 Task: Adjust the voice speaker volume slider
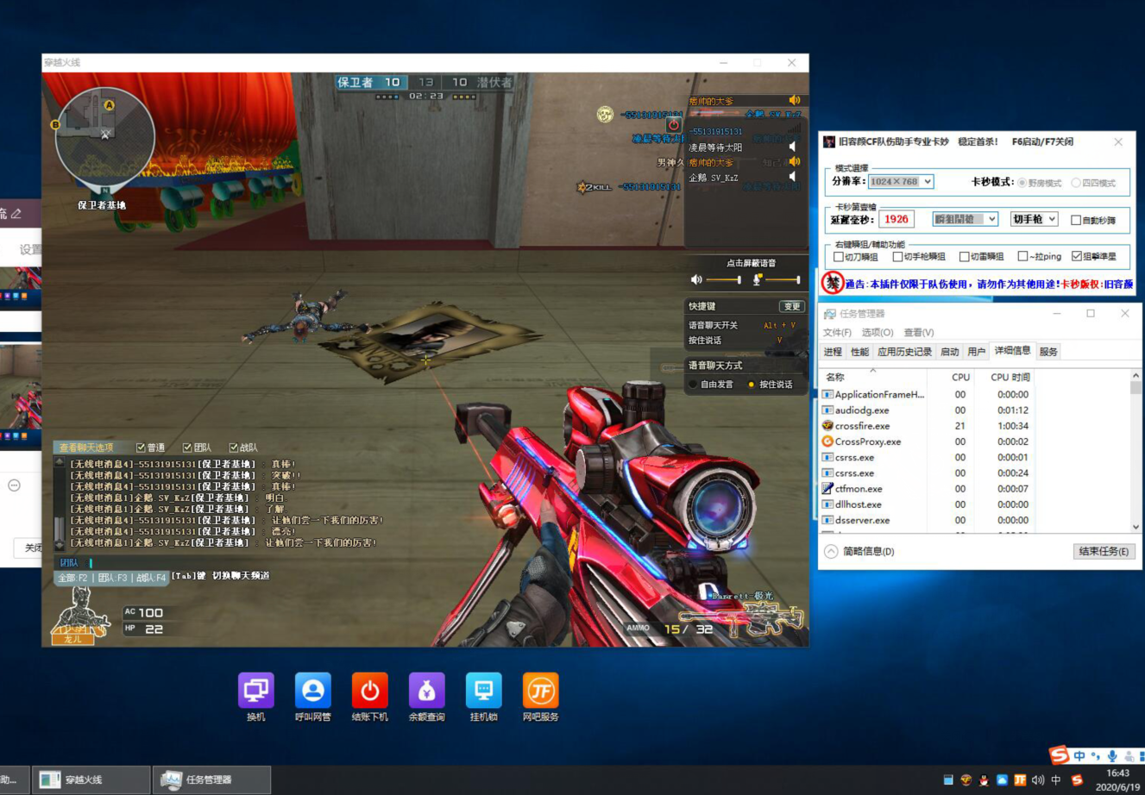click(723, 279)
